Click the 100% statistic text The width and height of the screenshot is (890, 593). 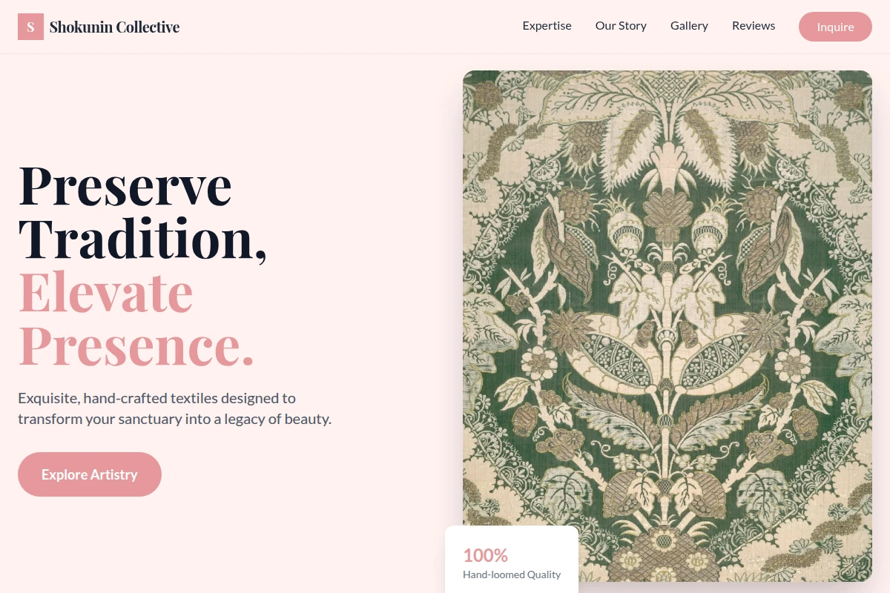point(485,555)
